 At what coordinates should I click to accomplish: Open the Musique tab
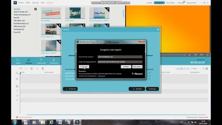tap(28, 61)
